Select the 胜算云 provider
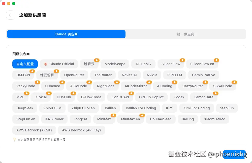 tap(89, 64)
